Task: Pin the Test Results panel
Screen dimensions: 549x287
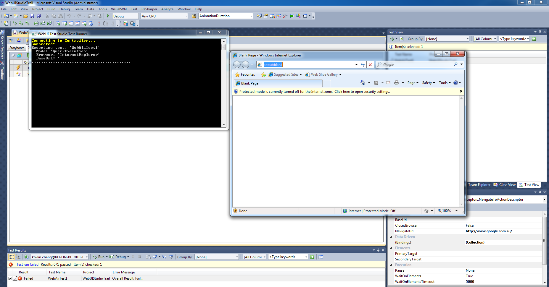Action: point(378,250)
